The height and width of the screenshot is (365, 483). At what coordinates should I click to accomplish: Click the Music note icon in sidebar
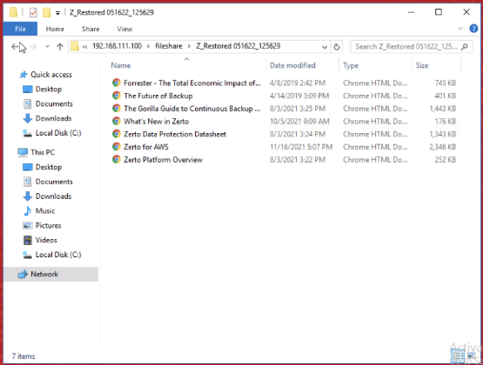click(x=28, y=210)
